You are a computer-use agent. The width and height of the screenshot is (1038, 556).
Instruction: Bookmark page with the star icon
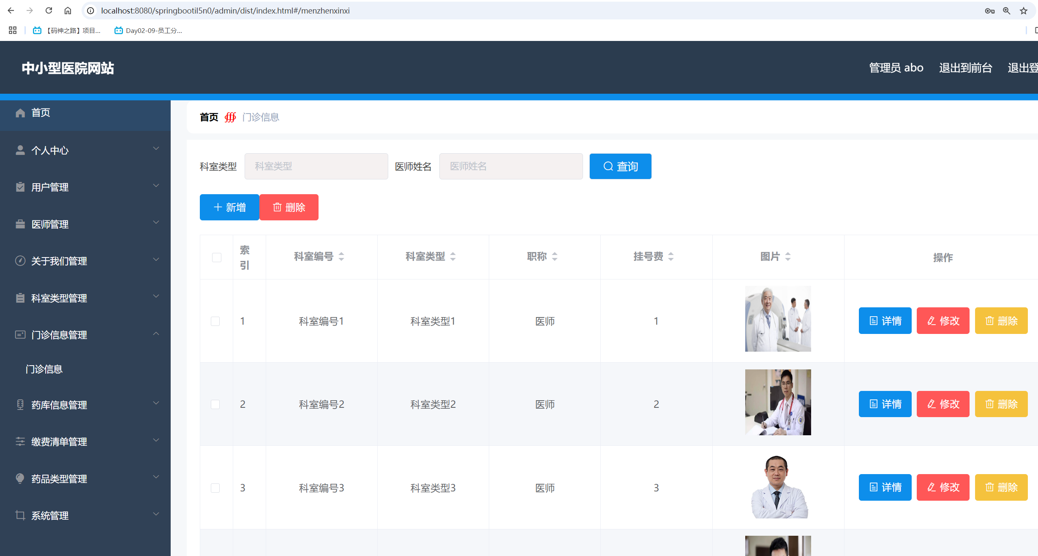(1023, 11)
